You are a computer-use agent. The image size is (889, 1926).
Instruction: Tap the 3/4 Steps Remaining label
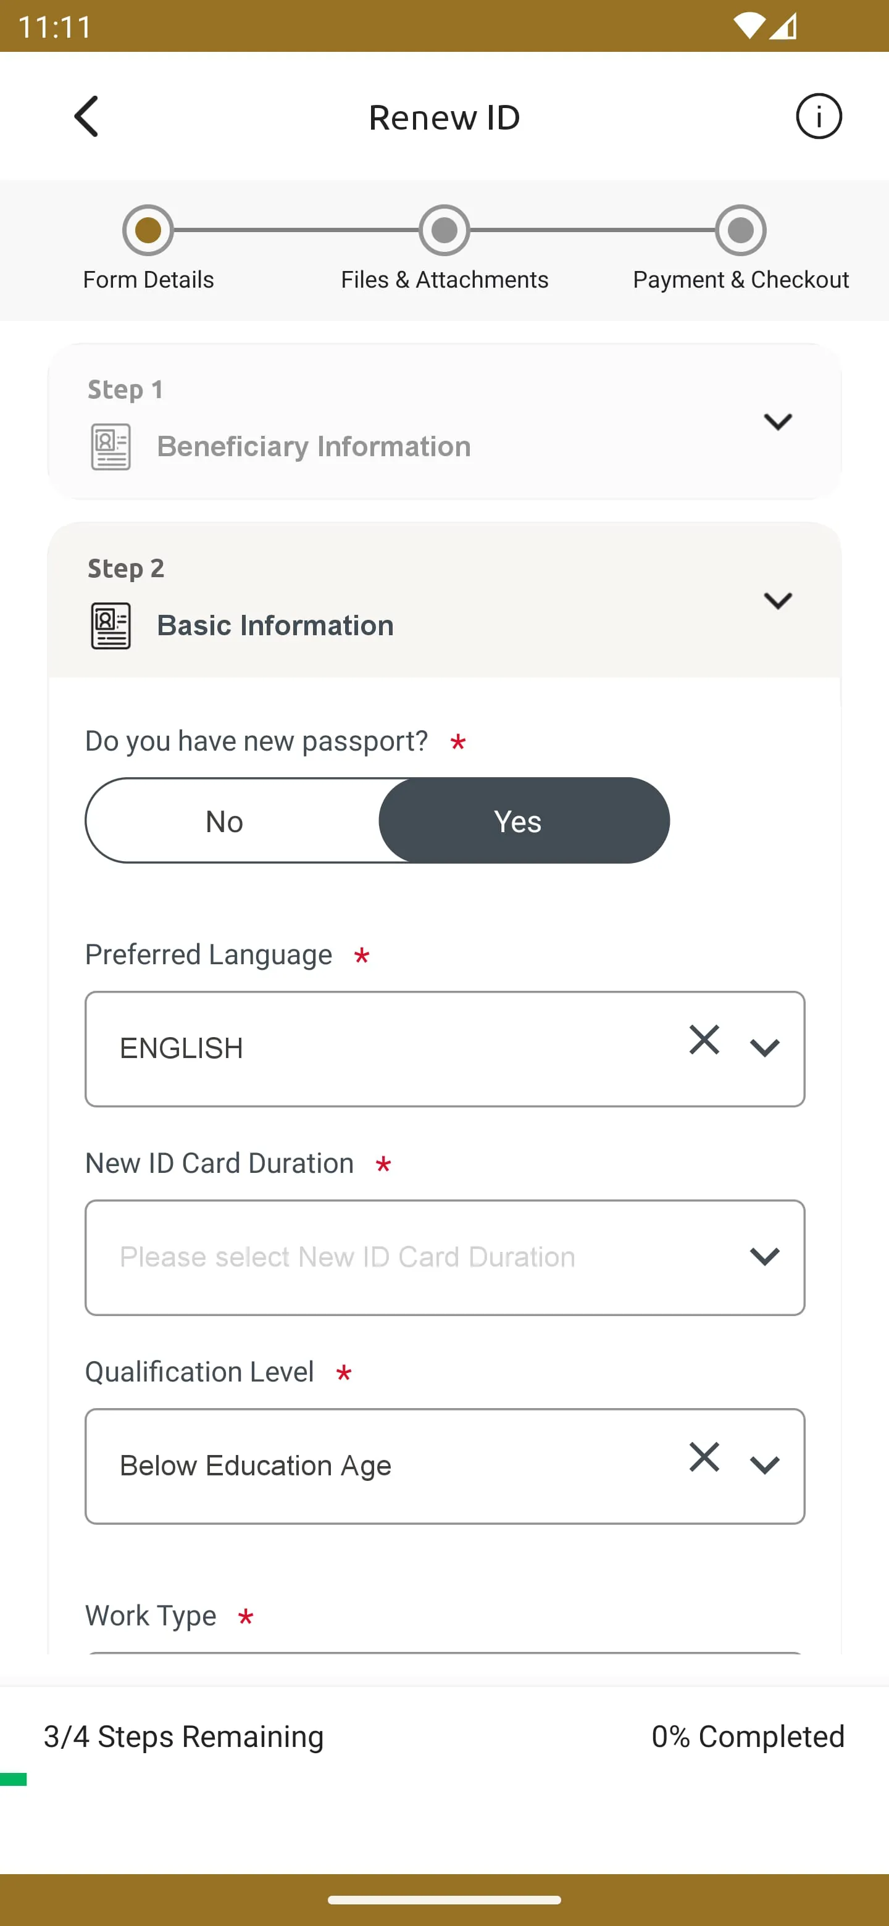point(183,1736)
